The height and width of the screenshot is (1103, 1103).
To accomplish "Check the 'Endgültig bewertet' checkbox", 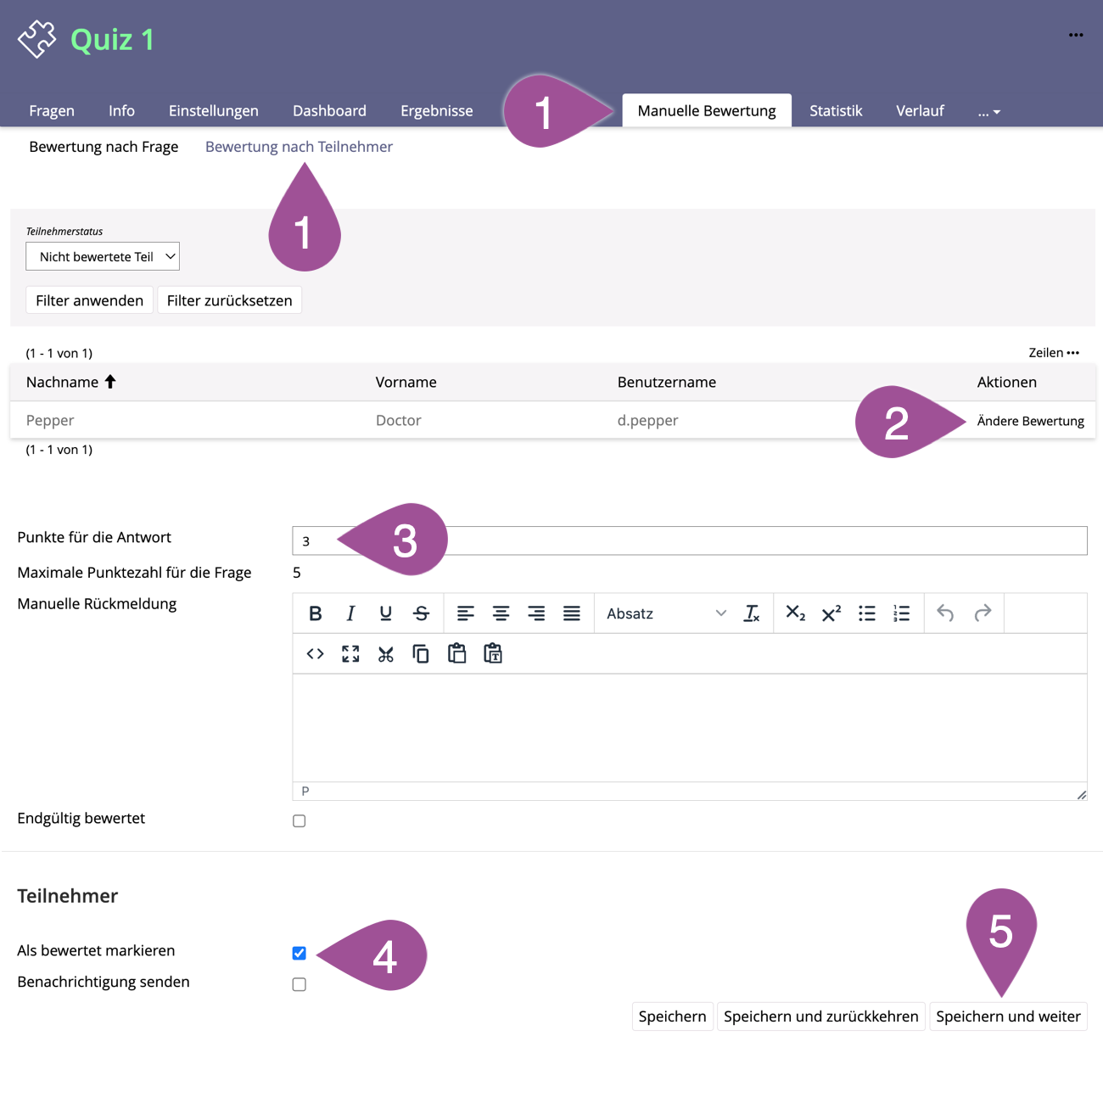I will click(300, 820).
